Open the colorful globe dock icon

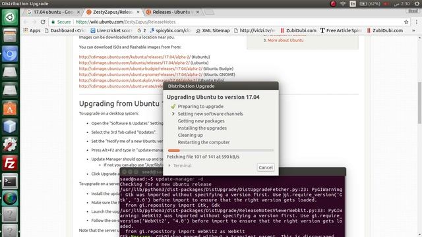click(x=10, y=199)
